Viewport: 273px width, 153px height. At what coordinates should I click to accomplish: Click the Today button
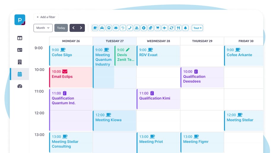click(61, 28)
